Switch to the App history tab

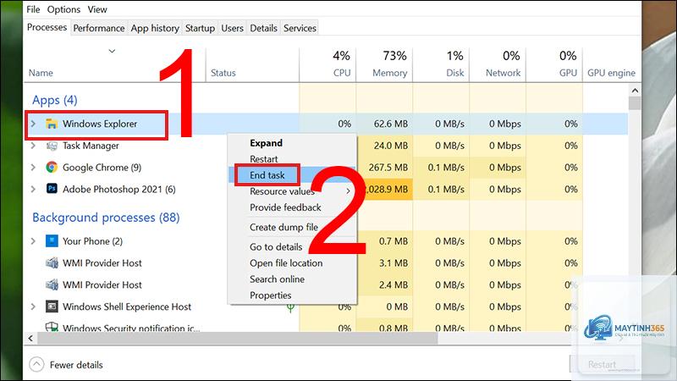tap(155, 28)
